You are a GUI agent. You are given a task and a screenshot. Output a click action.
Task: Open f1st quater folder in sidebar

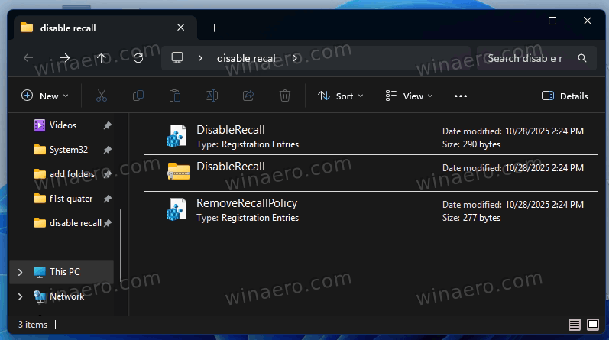pos(71,199)
